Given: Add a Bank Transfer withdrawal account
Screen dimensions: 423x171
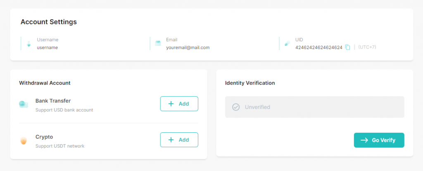Looking at the screenshot, I should click(x=179, y=104).
